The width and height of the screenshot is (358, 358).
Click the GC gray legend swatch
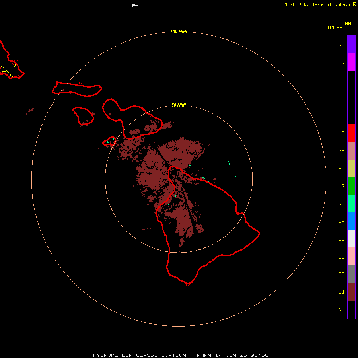[x=351, y=274]
